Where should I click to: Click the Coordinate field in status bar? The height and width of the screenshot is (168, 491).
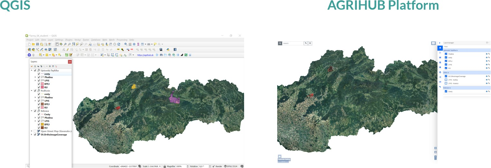tap(128, 166)
